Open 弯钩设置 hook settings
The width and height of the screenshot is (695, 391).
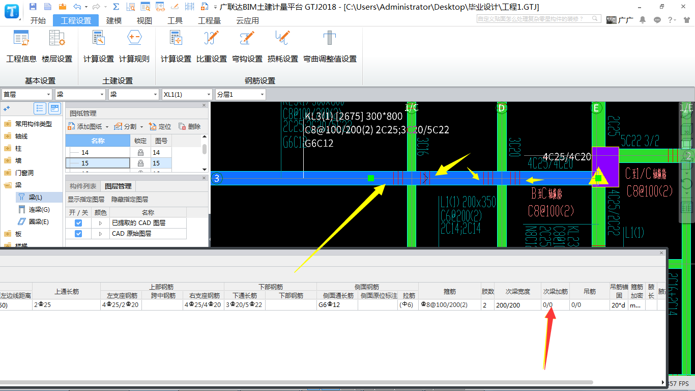coord(247,47)
